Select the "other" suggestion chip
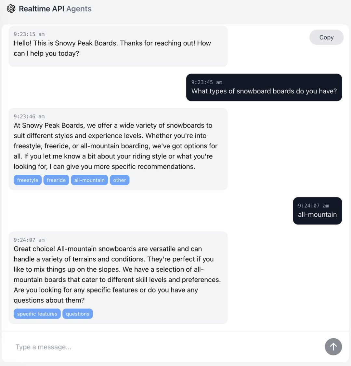The image size is (351, 366). pyautogui.click(x=120, y=180)
